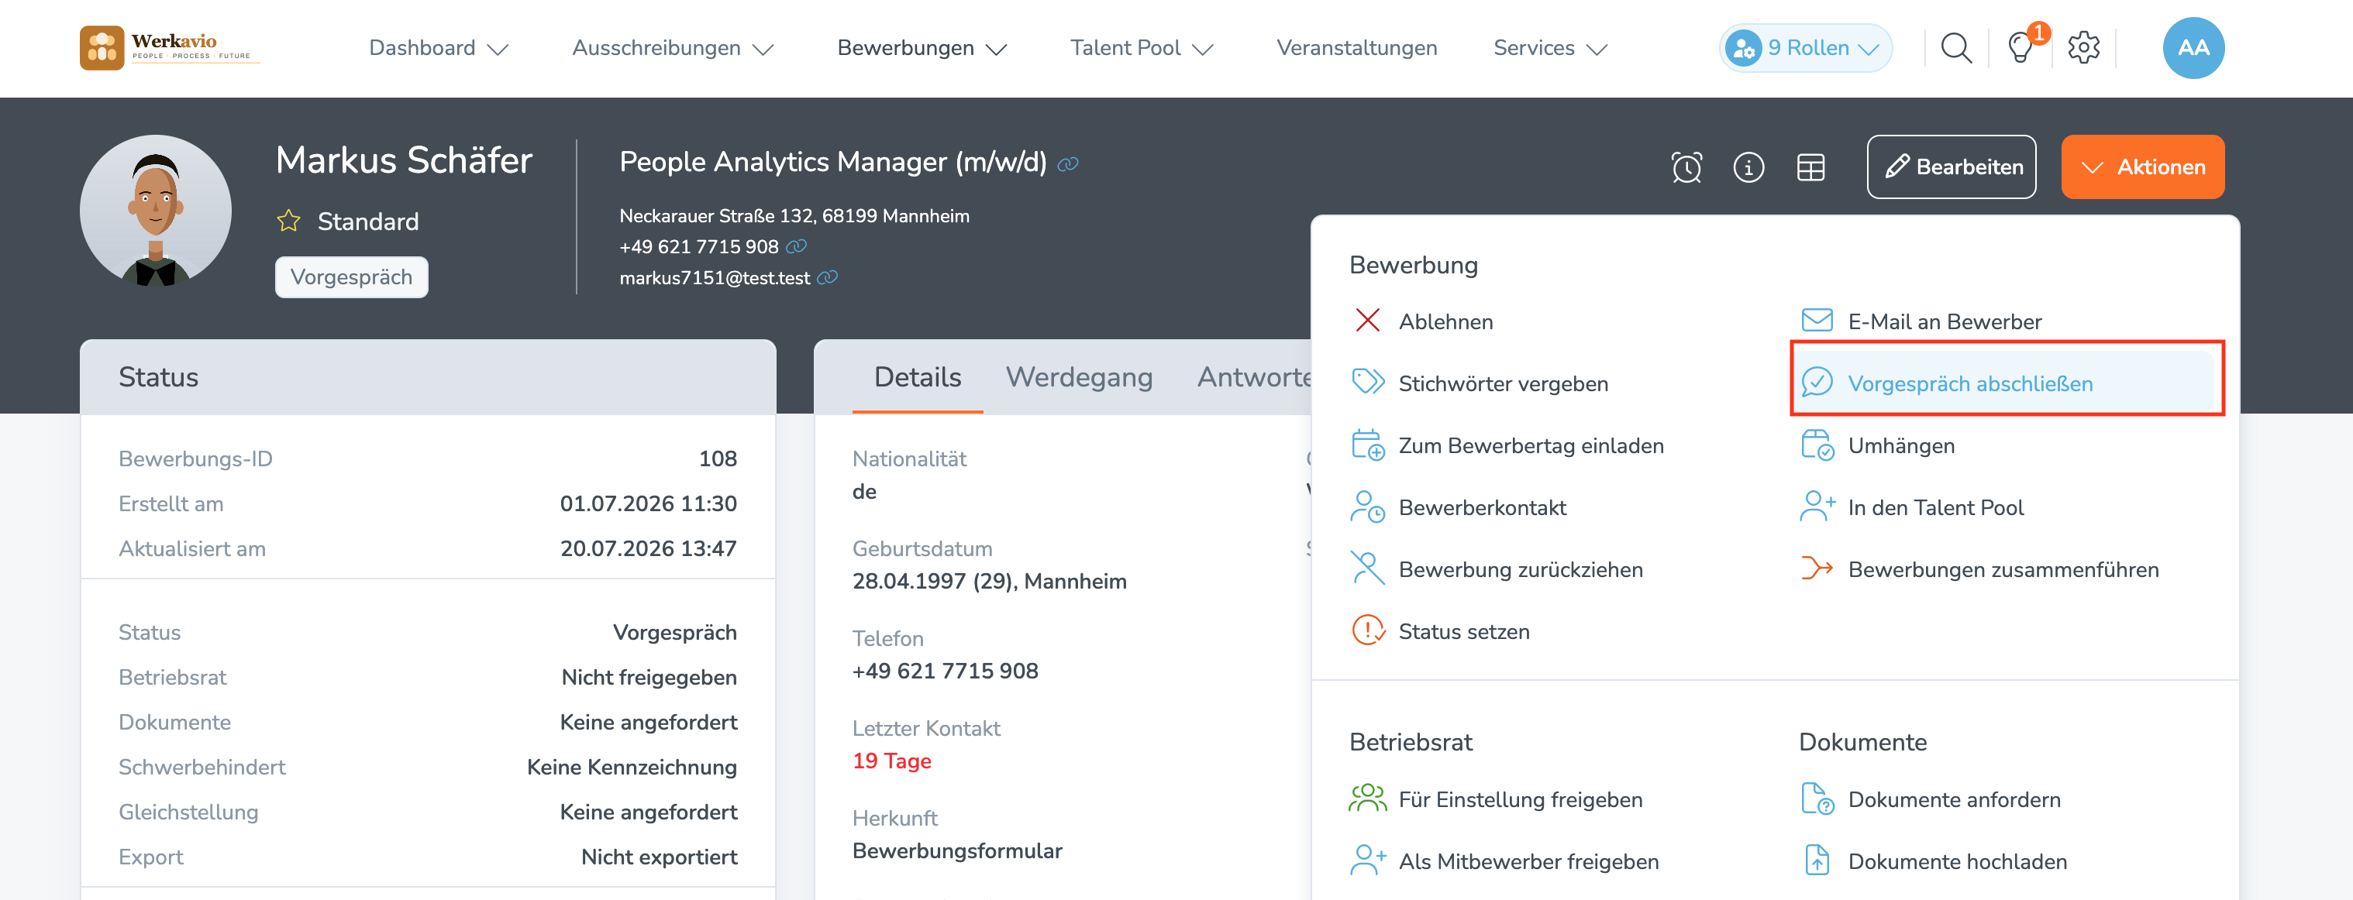The width and height of the screenshot is (2353, 900).
Task: Click the info circle icon
Action: (1748, 167)
